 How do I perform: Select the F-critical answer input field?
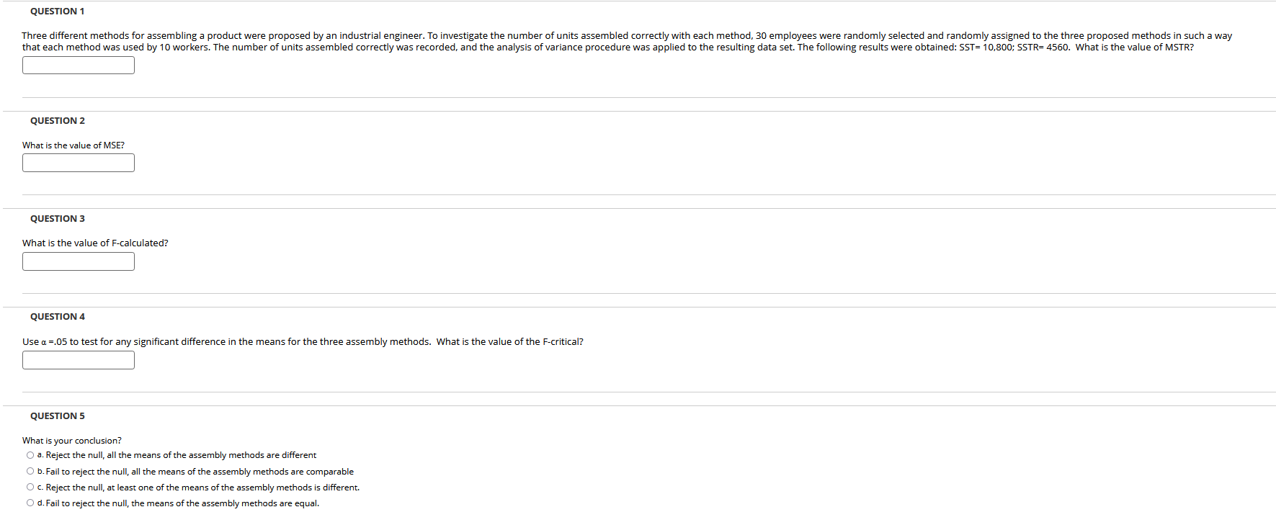point(79,360)
